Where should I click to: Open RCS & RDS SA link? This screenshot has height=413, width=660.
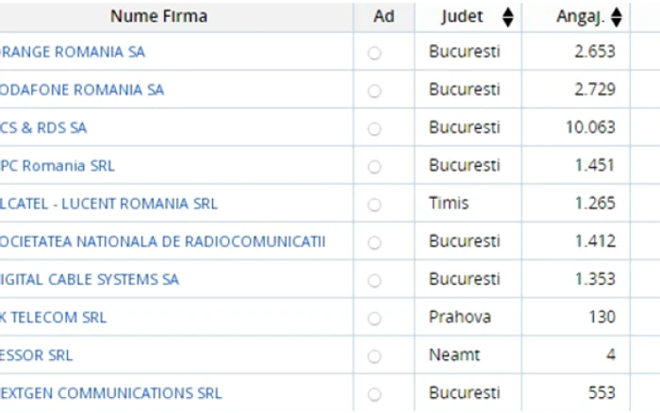pos(43,127)
